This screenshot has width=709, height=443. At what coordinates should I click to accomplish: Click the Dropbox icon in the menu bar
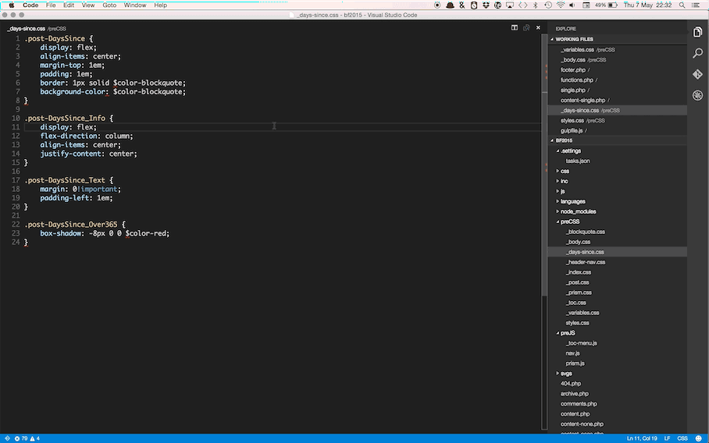click(x=486, y=5)
